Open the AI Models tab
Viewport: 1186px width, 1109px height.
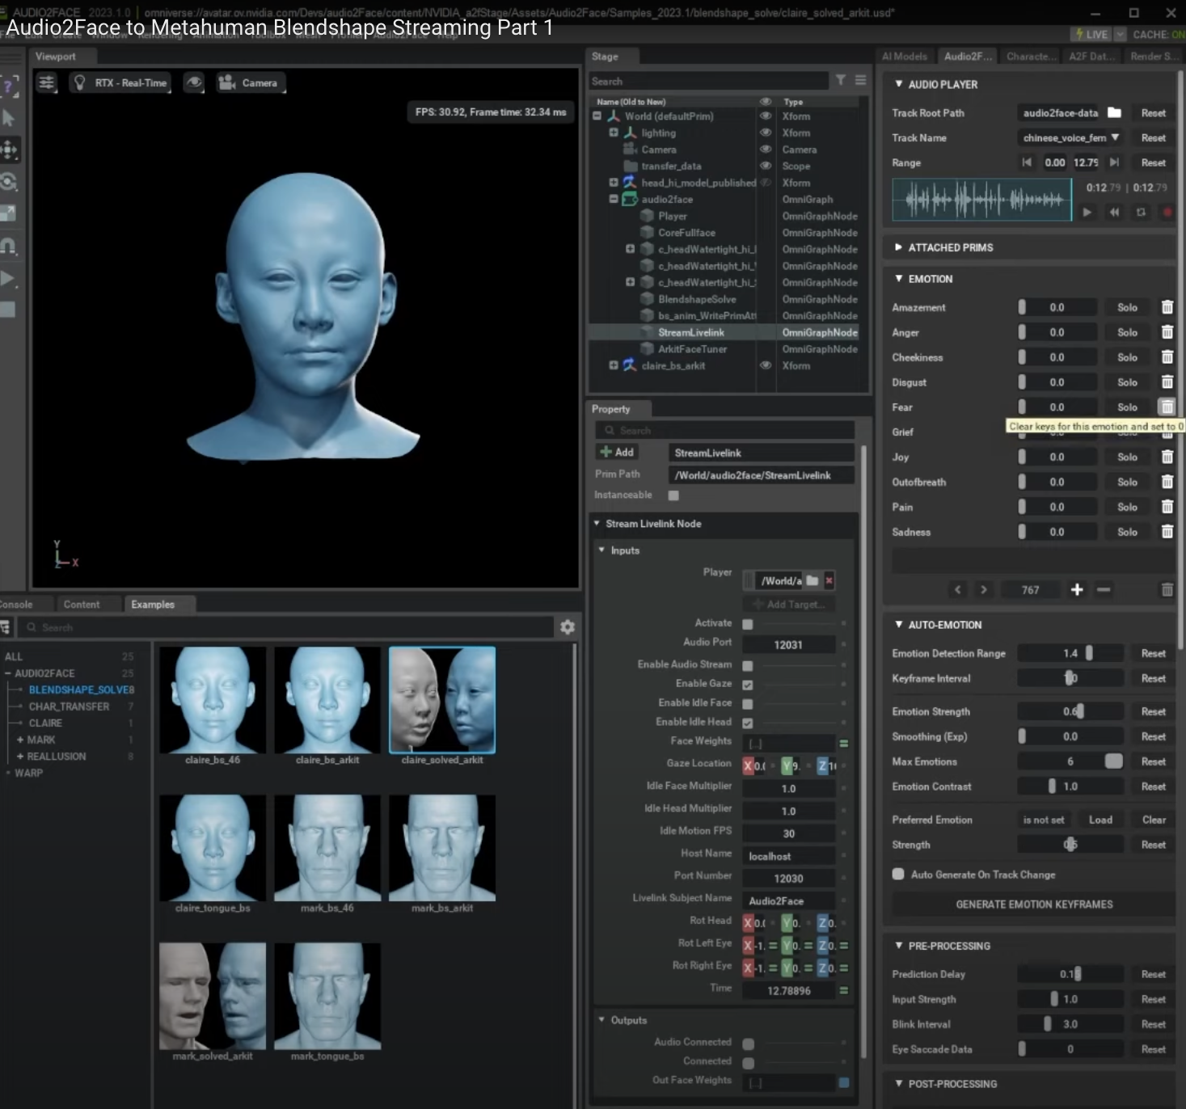[x=905, y=57]
